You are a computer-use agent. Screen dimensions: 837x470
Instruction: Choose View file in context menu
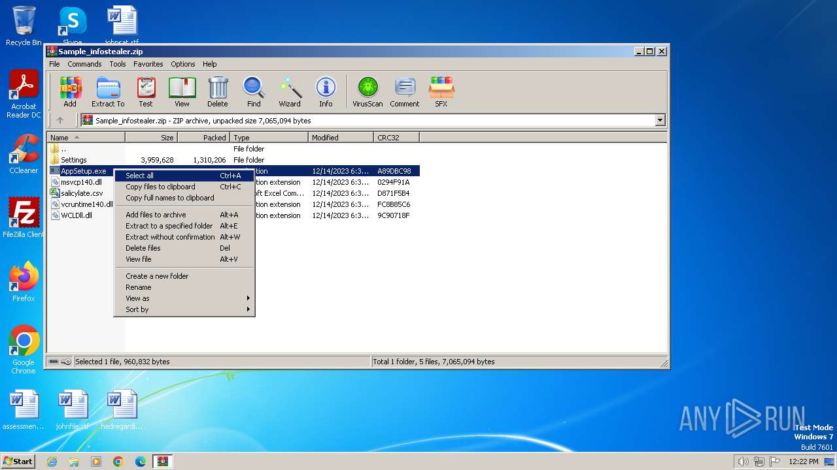click(184, 259)
